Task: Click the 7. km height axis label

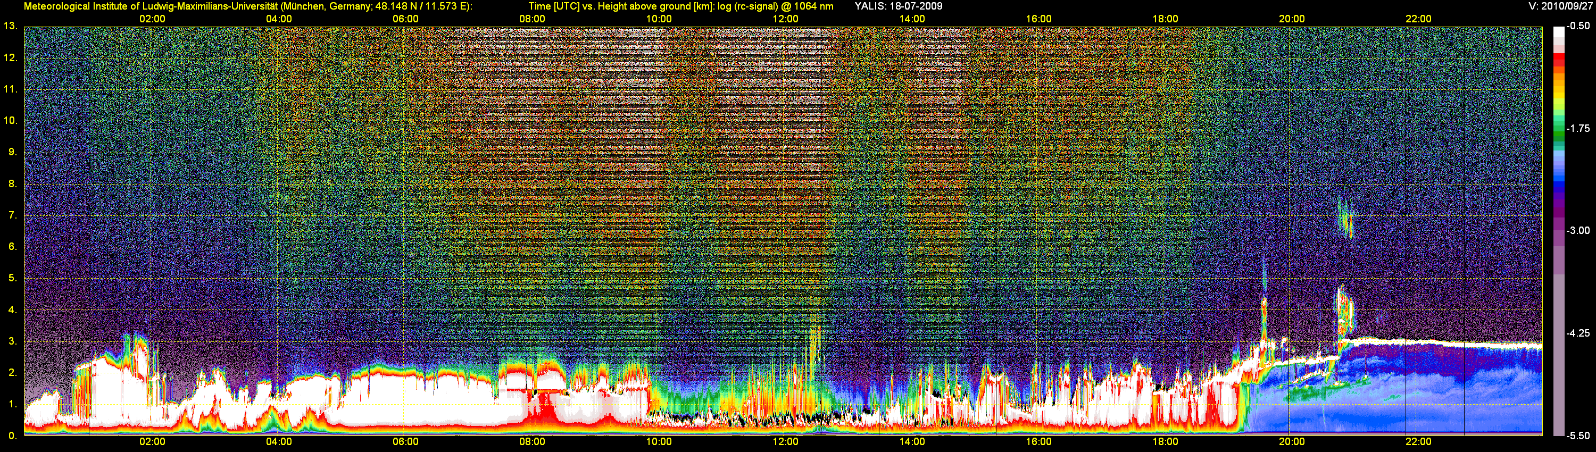Action: [x=12, y=215]
